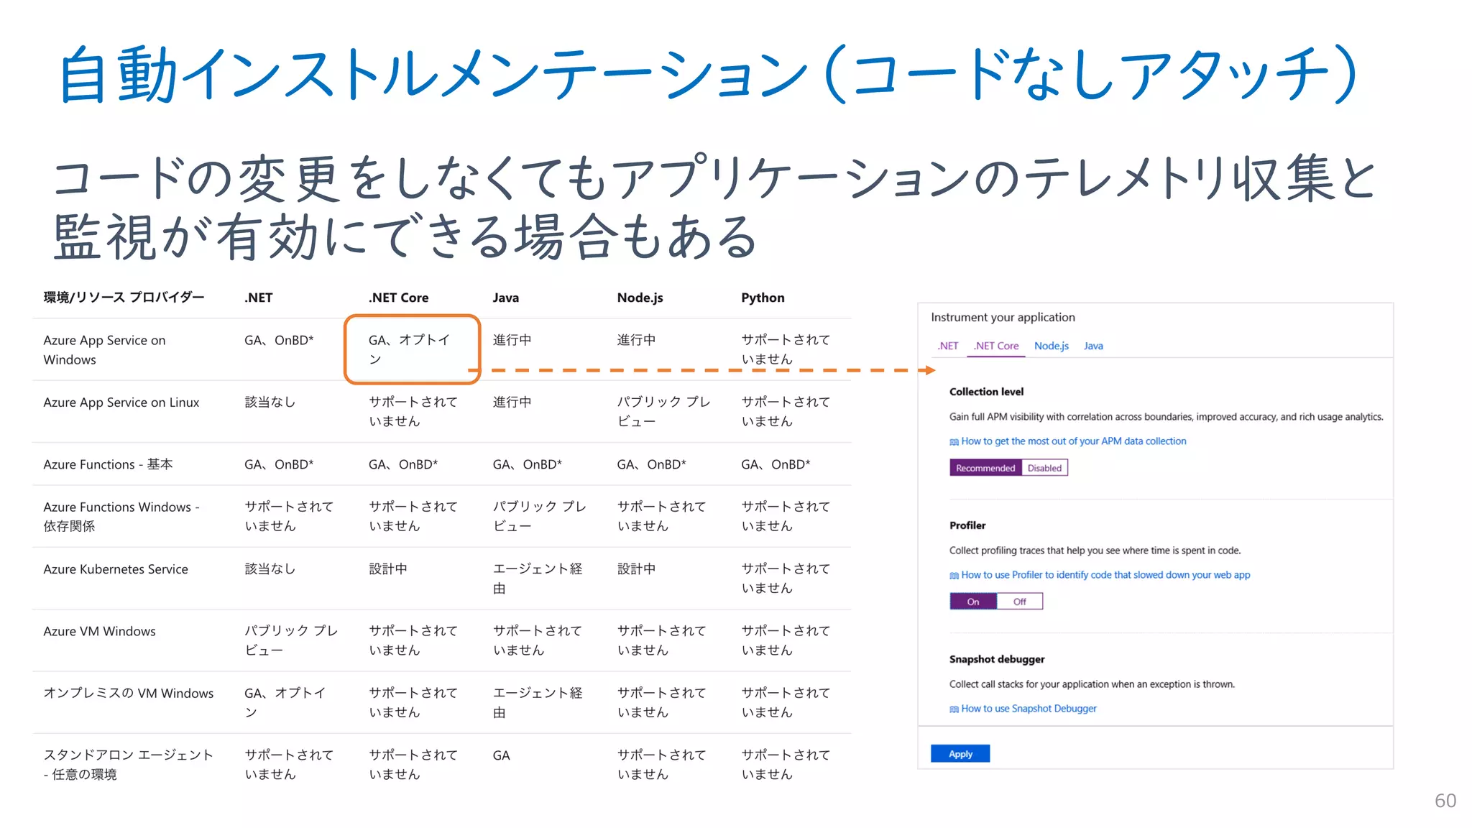Click the Apply button

pyautogui.click(x=960, y=753)
